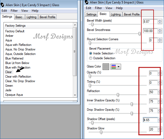Open Edit menu in right window
The width and height of the screenshot is (164, 139).
tap(89, 8)
